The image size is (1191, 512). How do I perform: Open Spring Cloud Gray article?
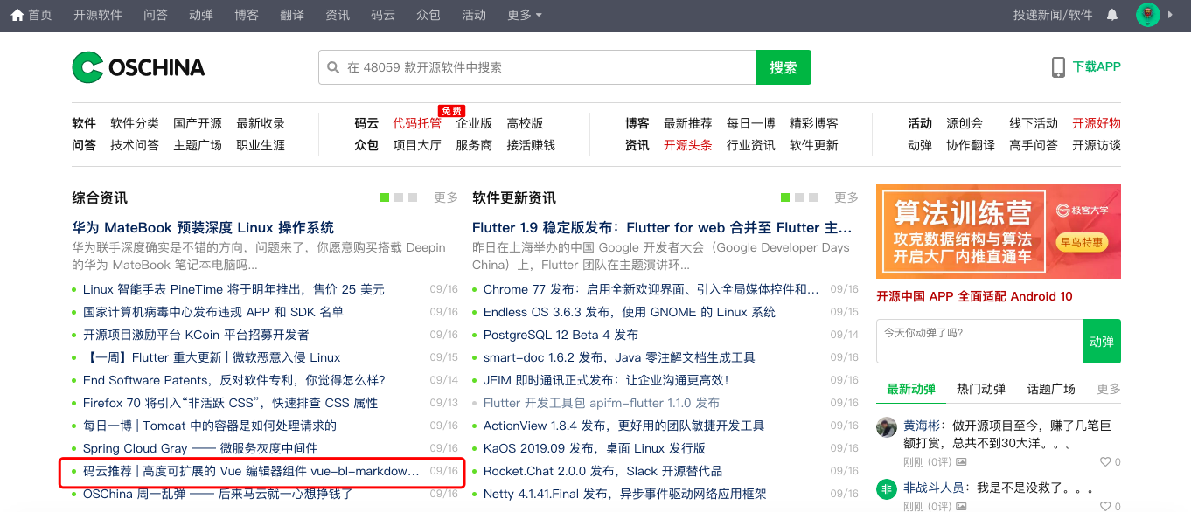[x=200, y=448]
